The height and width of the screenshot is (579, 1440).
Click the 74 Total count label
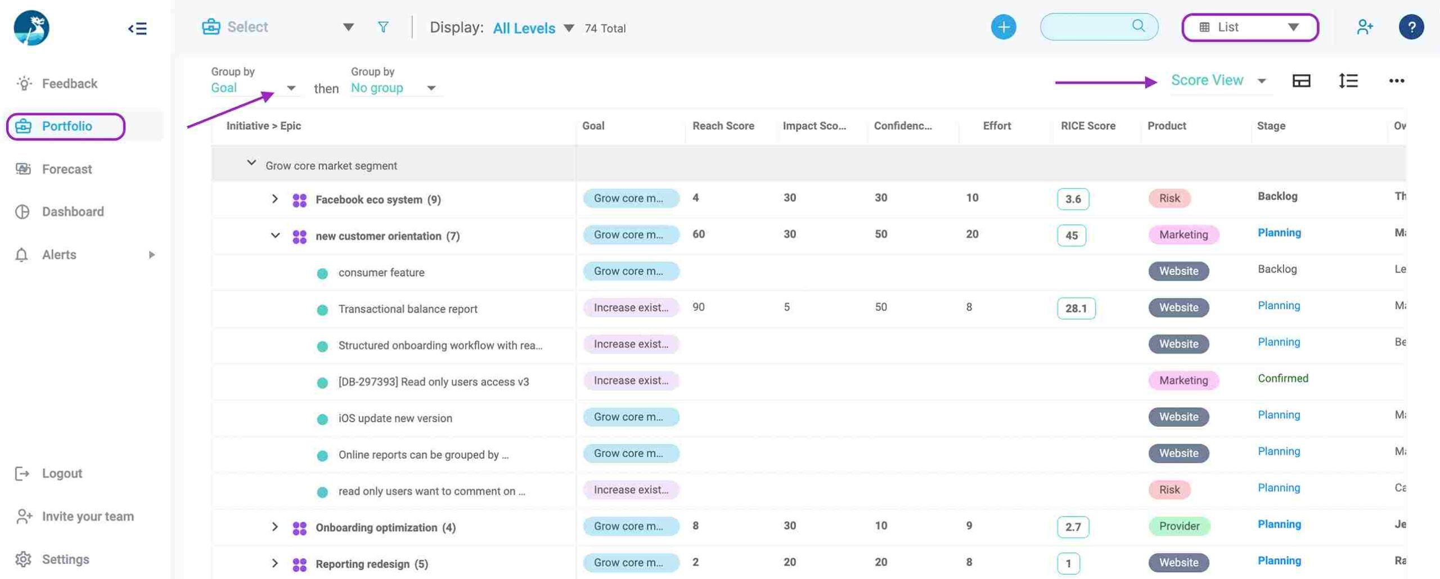tap(605, 28)
